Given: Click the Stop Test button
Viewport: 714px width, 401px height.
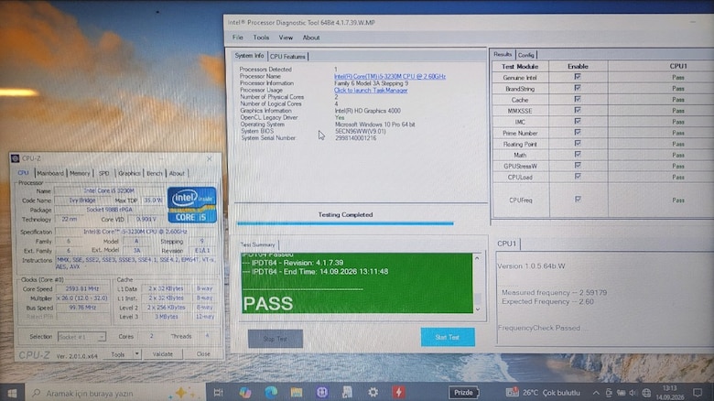Looking at the screenshot, I should (x=276, y=339).
